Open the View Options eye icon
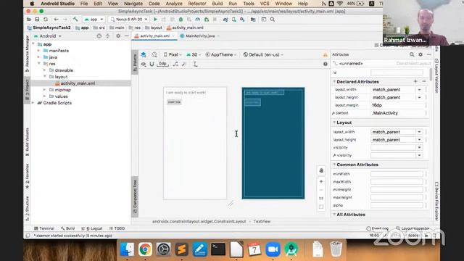The width and height of the screenshot is (464, 261). pyautogui.click(x=144, y=64)
